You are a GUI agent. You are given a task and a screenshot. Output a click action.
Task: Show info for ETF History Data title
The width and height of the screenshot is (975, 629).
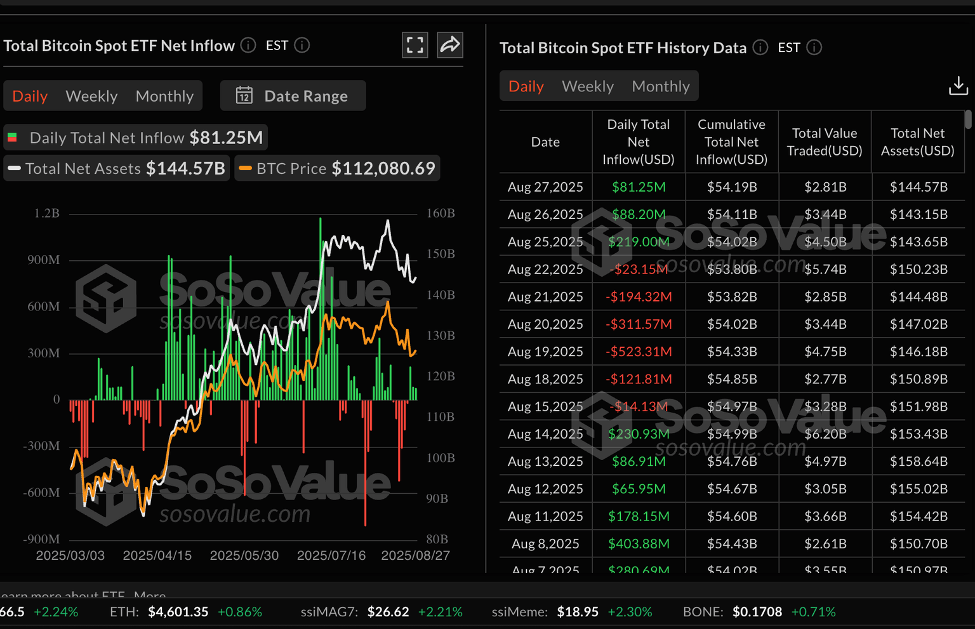point(760,48)
